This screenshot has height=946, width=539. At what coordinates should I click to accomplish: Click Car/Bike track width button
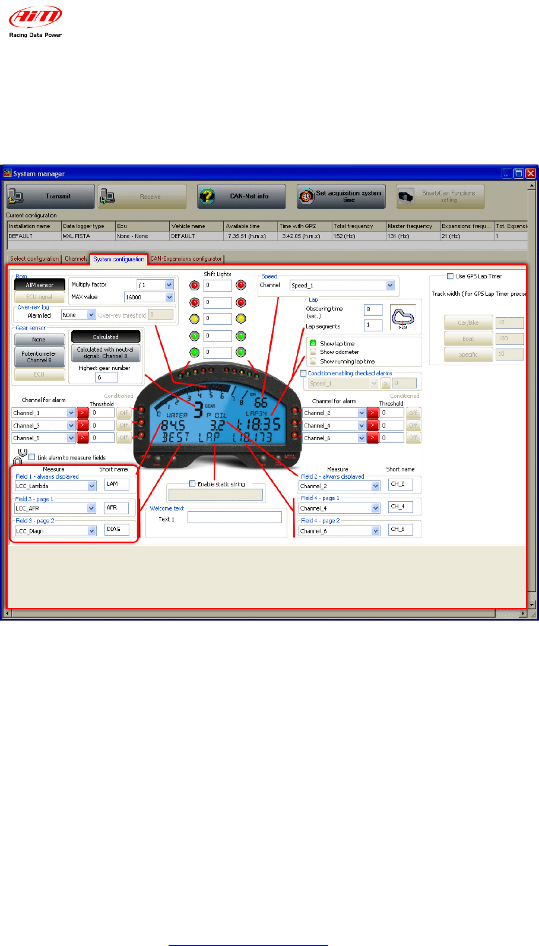click(x=468, y=322)
